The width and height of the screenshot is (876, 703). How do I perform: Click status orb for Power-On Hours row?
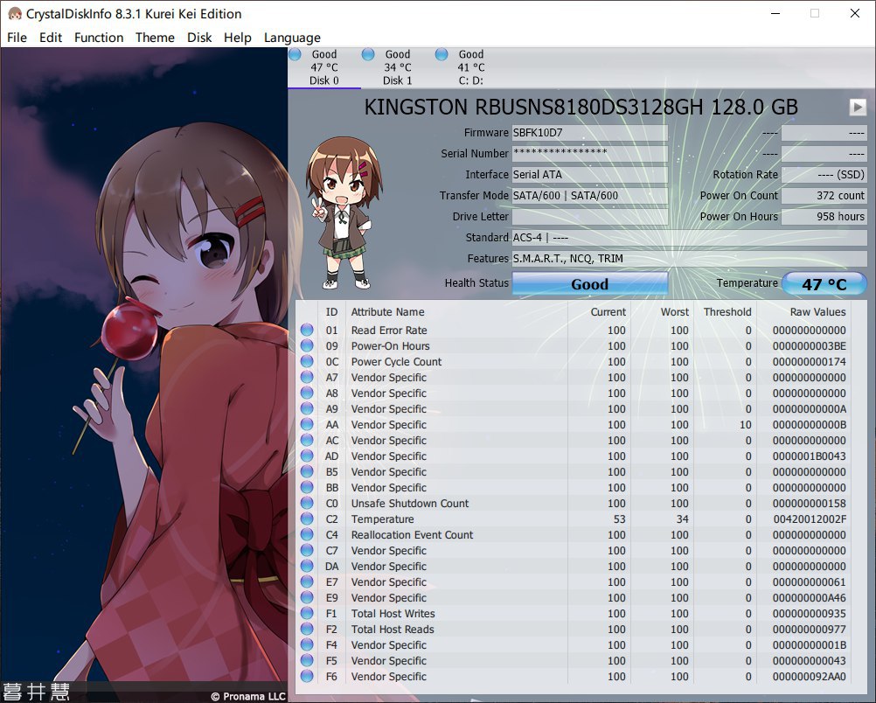pyautogui.click(x=307, y=345)
